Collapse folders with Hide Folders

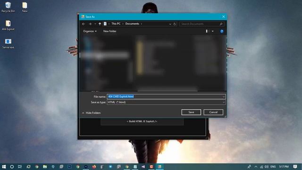pyautogui.click(x=91, y=113)
